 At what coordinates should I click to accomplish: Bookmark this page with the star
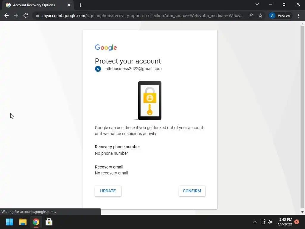(260, 16)
